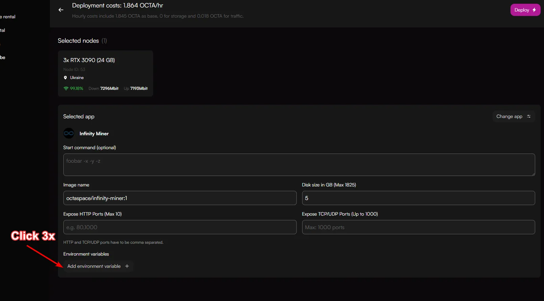Click the Selected app heading
Image resolution: width=544 pixels, height=301 pixels.
79,117
